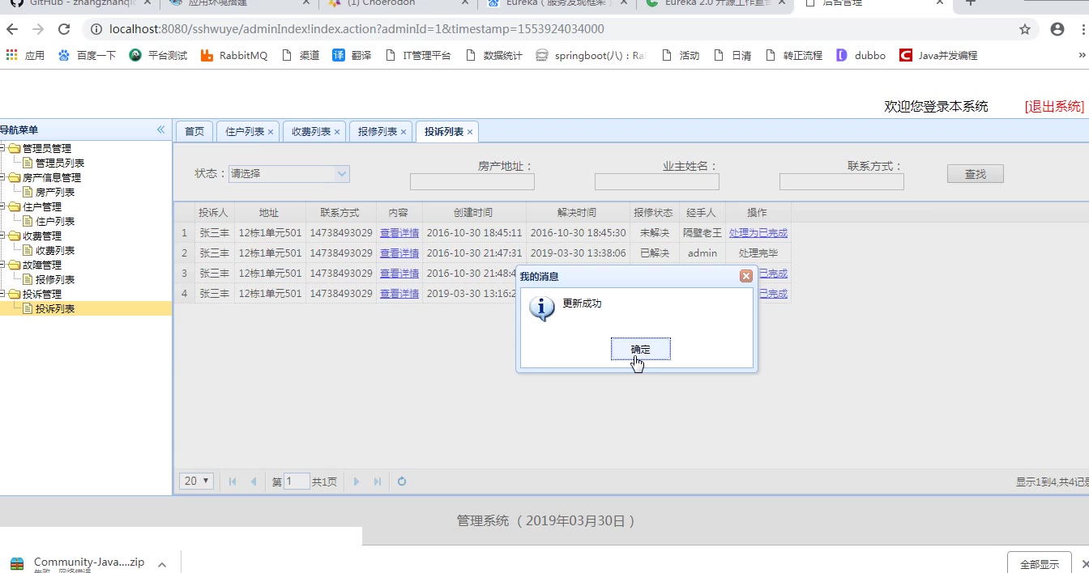Click the 确定 button in the message dialog

[640, 349]
